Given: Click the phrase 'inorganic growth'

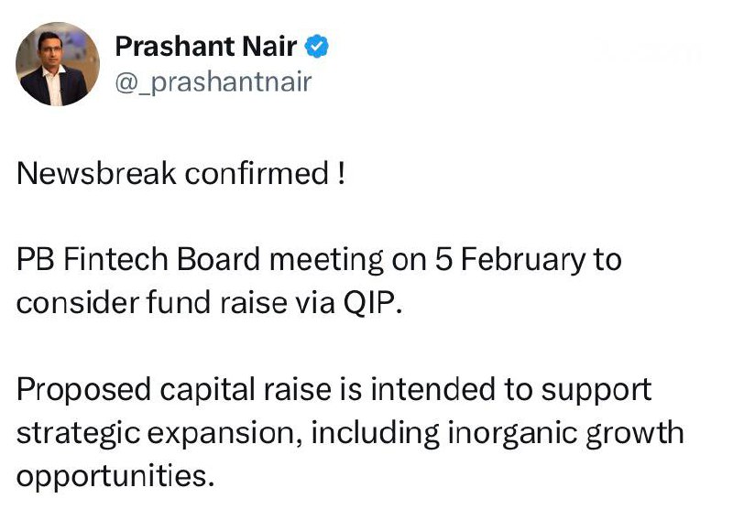Looking at the screenshot, I should click(x=566, y=433).
